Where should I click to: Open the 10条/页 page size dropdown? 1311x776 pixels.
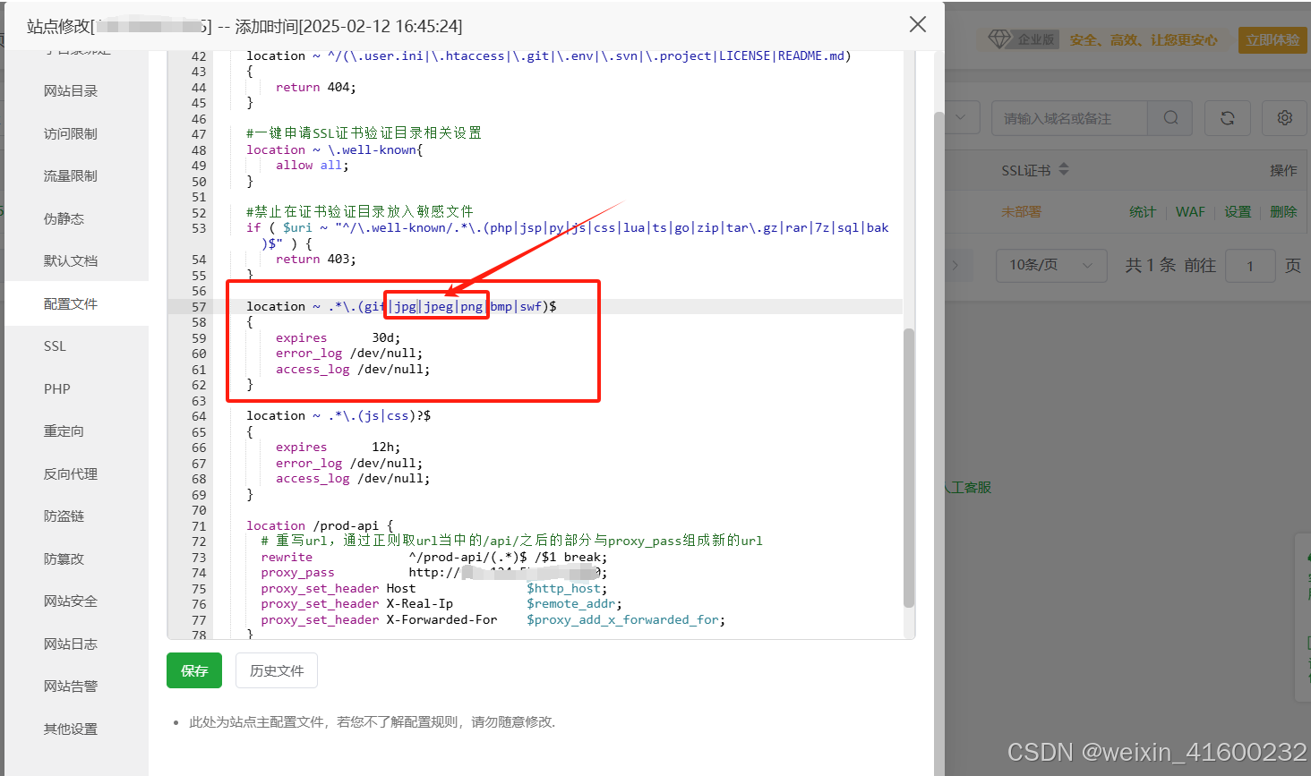(x=1051, y=265)
